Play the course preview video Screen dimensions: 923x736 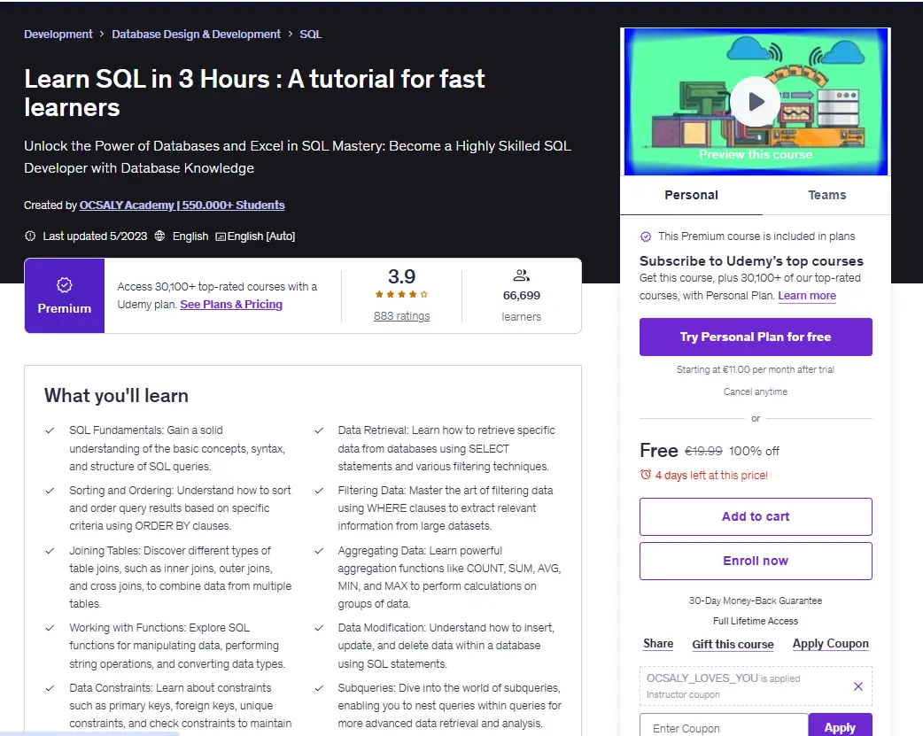click(756, 102)
